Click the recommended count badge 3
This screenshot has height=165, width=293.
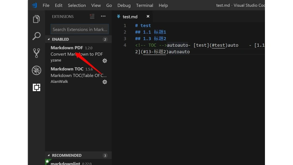tap(105, 155)
